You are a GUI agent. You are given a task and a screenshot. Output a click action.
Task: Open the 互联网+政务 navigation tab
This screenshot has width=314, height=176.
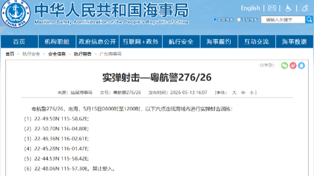tap(141, 42)
